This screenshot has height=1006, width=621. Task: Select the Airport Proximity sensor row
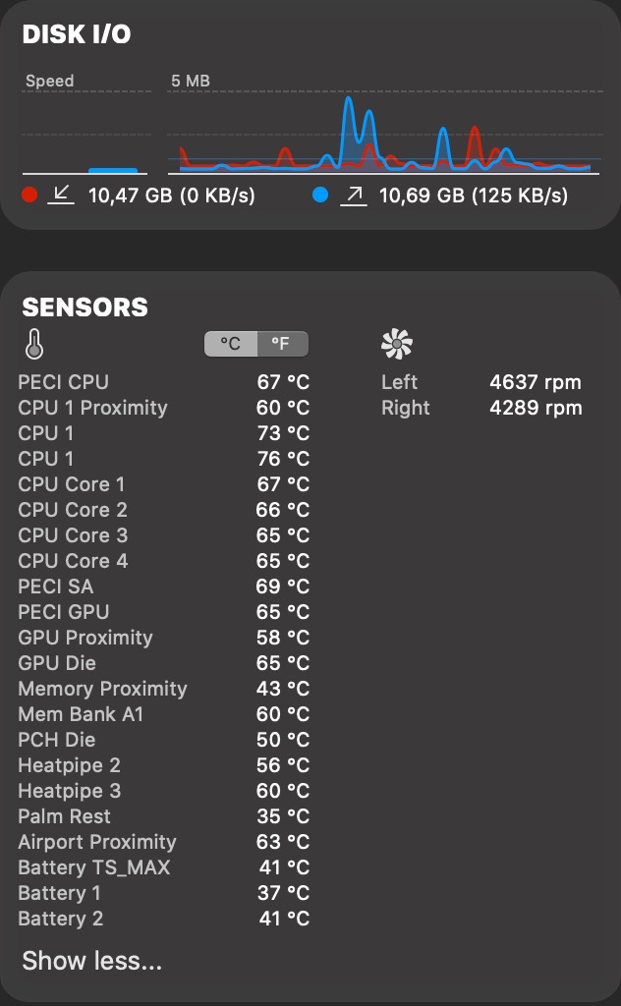[164, 842]
